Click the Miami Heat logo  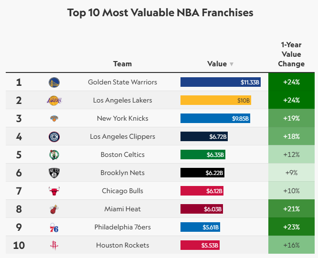pyautogui.click(x=54, y=209)
